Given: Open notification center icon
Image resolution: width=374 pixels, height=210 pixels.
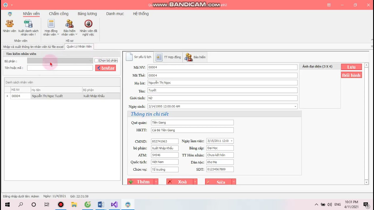Looking at the screenshot, I should [366, 204].
